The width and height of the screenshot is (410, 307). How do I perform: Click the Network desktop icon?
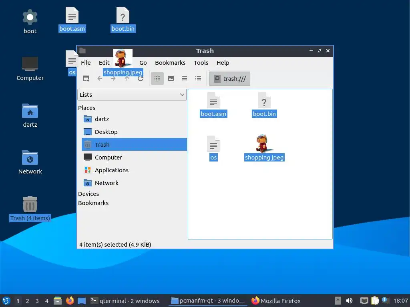(30, 162)
